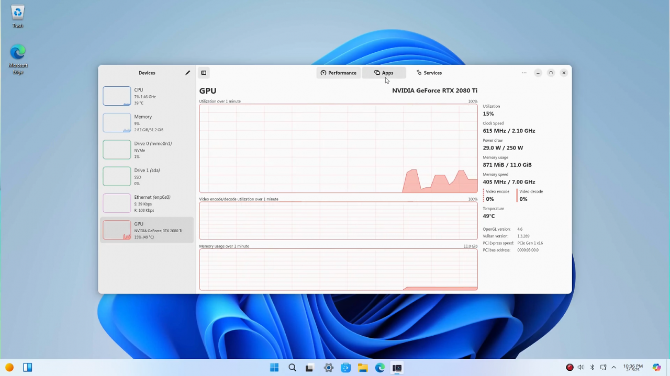Click the GPU utilization graph
Image resolution: width=670 pixels, height=376 pixels.
coord(338,149)
